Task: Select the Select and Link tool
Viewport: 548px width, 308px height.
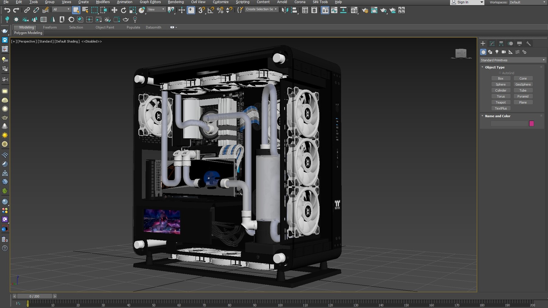Action: coord(27,10)
